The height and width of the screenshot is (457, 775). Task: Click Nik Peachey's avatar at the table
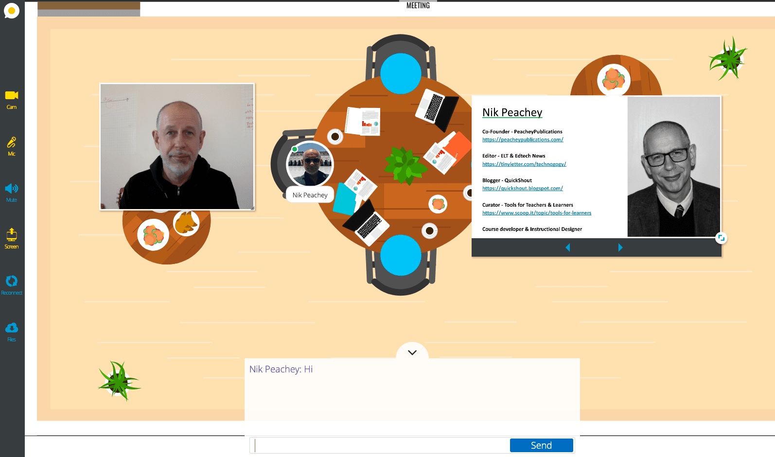310,164
